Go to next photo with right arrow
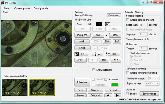The width and height of the screenshot is (165, 104). tap(117, 95)
